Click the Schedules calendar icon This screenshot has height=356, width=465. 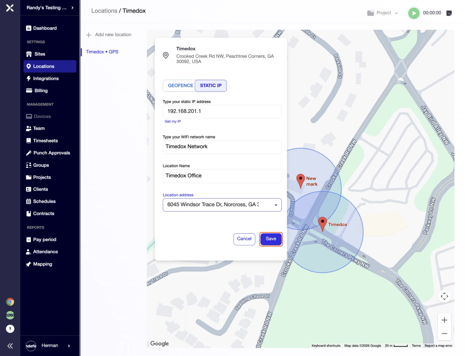pos(29,202)
